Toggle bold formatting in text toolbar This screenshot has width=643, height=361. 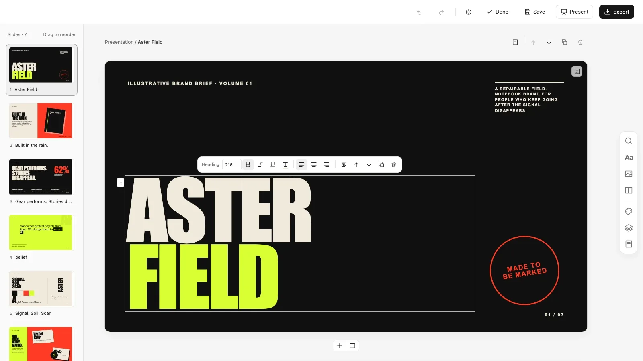coord(248,165)
